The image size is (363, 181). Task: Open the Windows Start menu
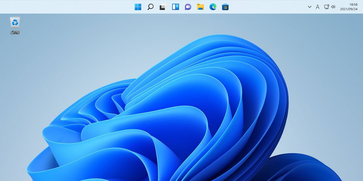point(138,7)
